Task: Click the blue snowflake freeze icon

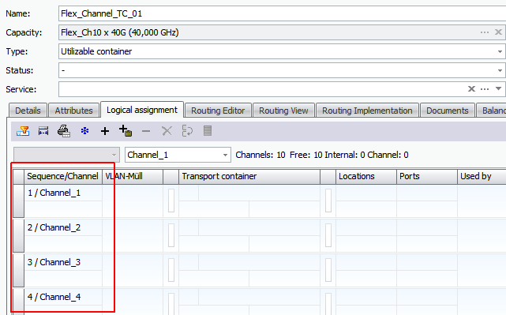Action: click(x=84, y=131)
